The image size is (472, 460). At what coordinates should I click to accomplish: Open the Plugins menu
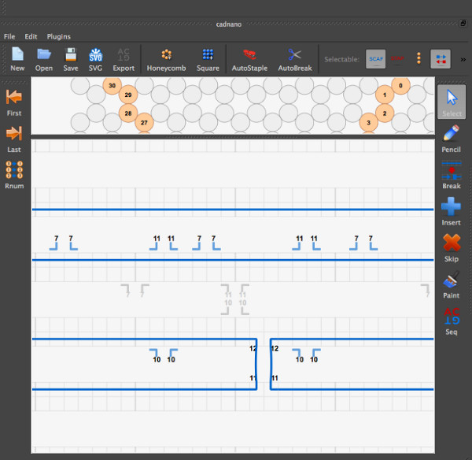[x=59, y=36]
